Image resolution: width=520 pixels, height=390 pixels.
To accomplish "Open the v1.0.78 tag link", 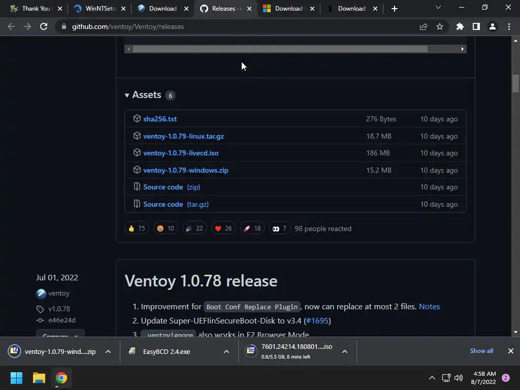I will tap(59, 309).
